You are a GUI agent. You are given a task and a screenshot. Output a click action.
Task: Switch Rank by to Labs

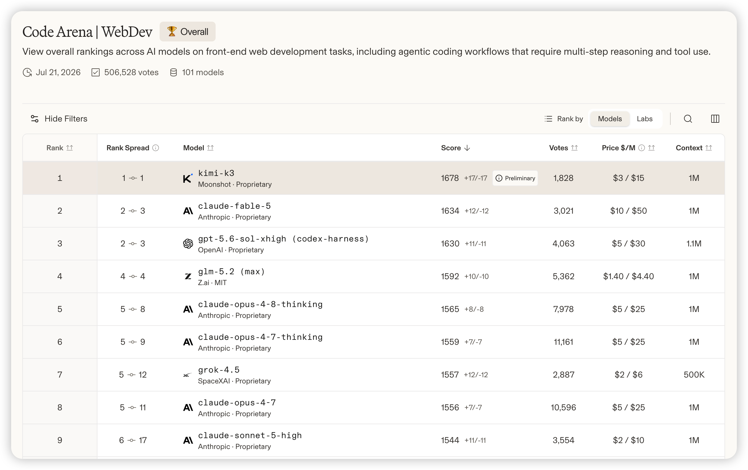click(x=645, y=119)
